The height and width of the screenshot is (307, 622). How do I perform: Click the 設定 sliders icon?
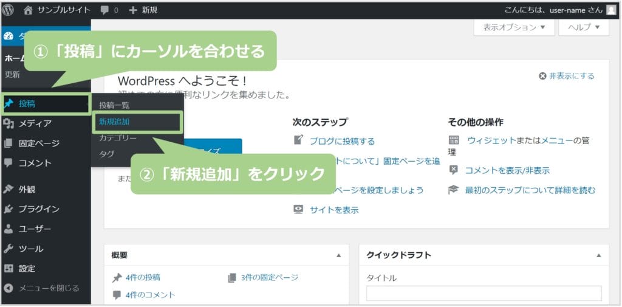click(9, 269)
